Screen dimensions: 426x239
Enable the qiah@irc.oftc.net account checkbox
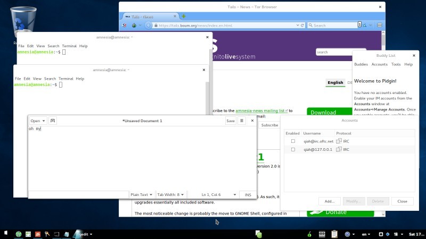click(293, 141)
